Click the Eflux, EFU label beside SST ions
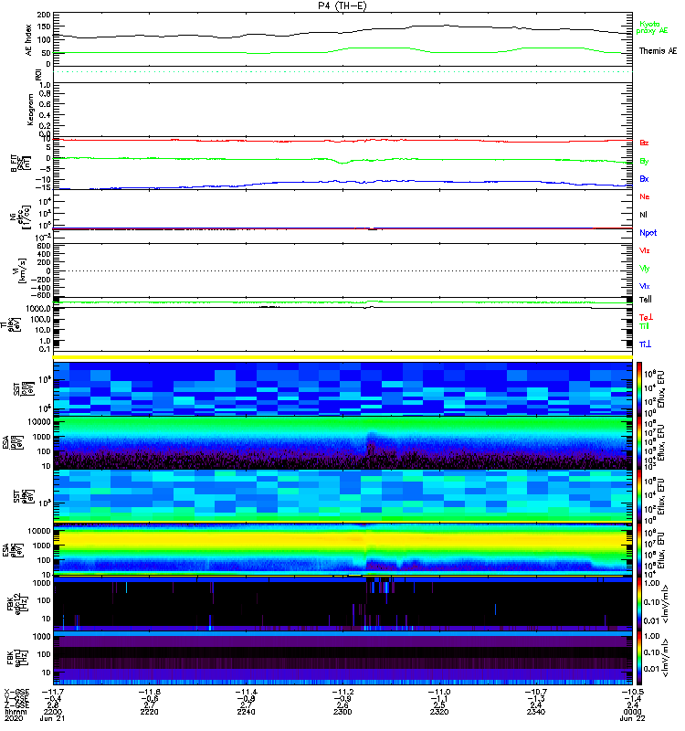This screenshot has width=685, height=731. click(661, 389)
